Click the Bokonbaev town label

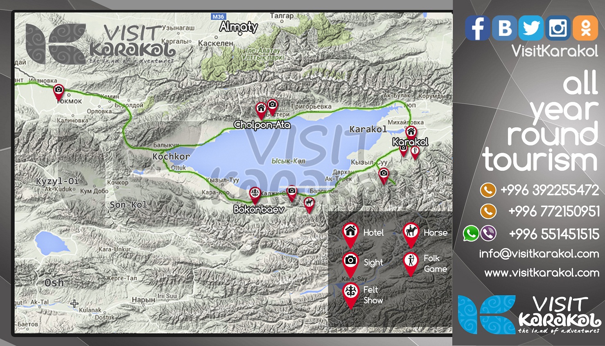259,210
